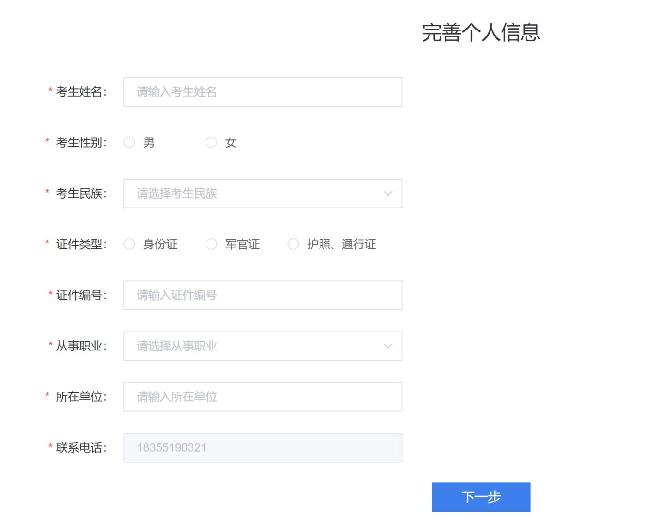Screen dimensions: 665x531
Task: Select the 女 gender radio button
Action: pos(212,142)
